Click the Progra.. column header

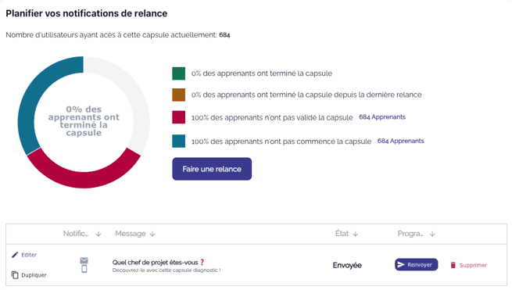[410, 234]
